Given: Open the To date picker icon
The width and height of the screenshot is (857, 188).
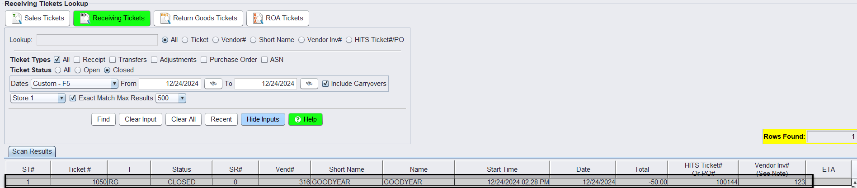Looking at the screenshot, I should point(309,84).
